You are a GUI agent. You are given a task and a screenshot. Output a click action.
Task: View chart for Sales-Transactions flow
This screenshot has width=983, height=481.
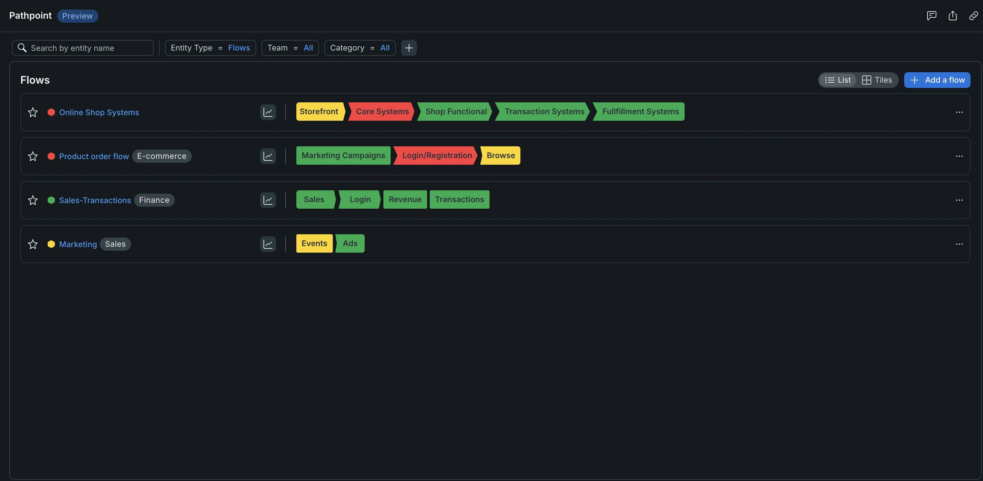click(268, 200)
